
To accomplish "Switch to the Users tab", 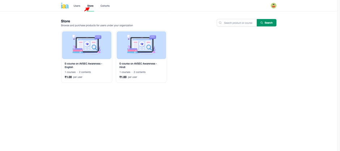I will 77,6.
